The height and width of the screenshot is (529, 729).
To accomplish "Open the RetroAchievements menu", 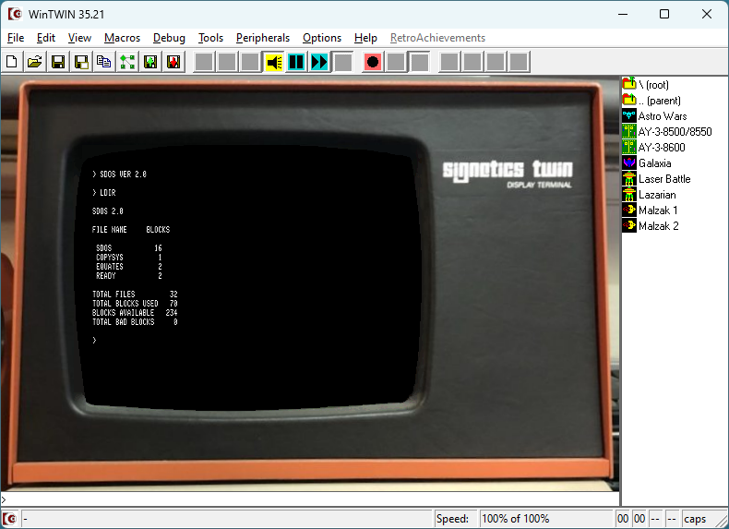I will pos(437,38).
